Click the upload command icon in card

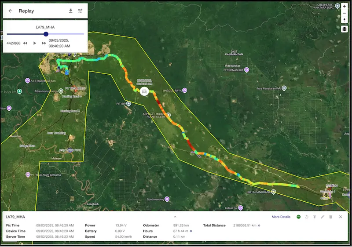pos(315,217)
